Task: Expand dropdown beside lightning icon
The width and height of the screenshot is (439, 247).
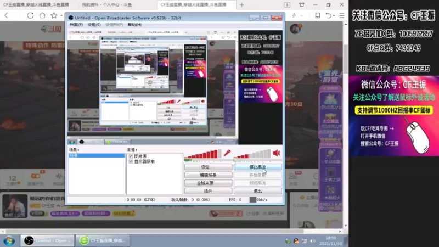Action: pyautogui.click(x=301, y=16)
